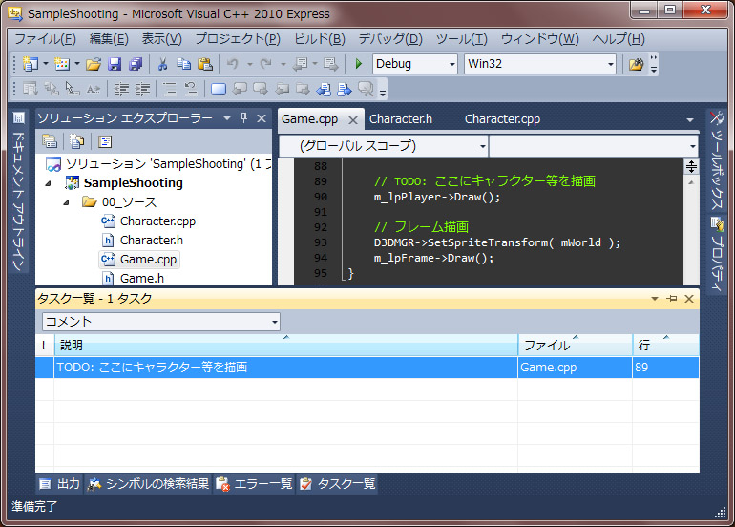735x527 pixels.
Task: Open the シンボルの検索結果 tab
Action: 149,483
